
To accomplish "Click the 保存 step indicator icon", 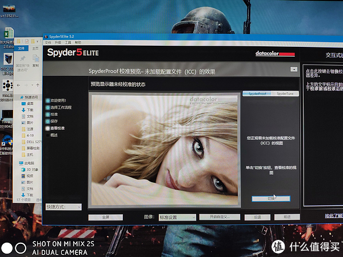I will pos(47,121).
